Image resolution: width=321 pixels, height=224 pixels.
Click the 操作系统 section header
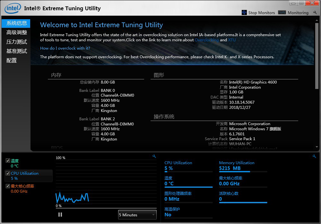click(x=164, y=117)
